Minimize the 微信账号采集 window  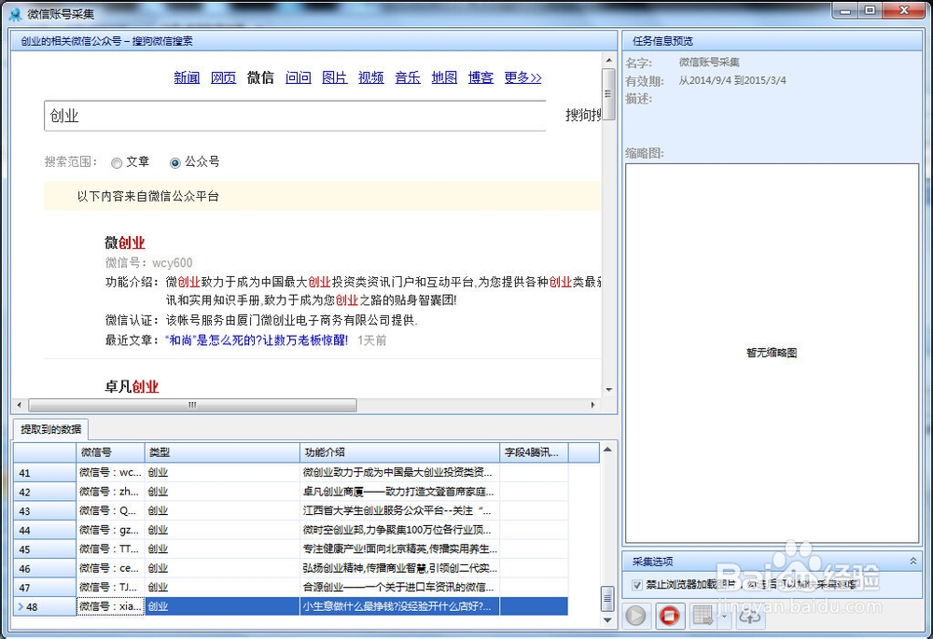pyautogui.click(x=846, y=10)
